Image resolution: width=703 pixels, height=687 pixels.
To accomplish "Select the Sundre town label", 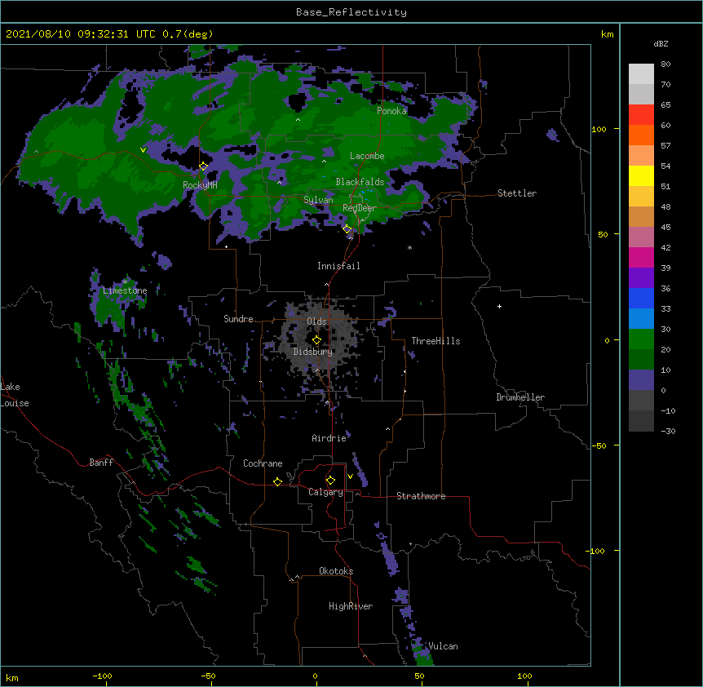I will tap(238, 319).
